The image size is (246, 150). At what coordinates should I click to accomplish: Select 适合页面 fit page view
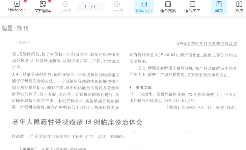192,7
